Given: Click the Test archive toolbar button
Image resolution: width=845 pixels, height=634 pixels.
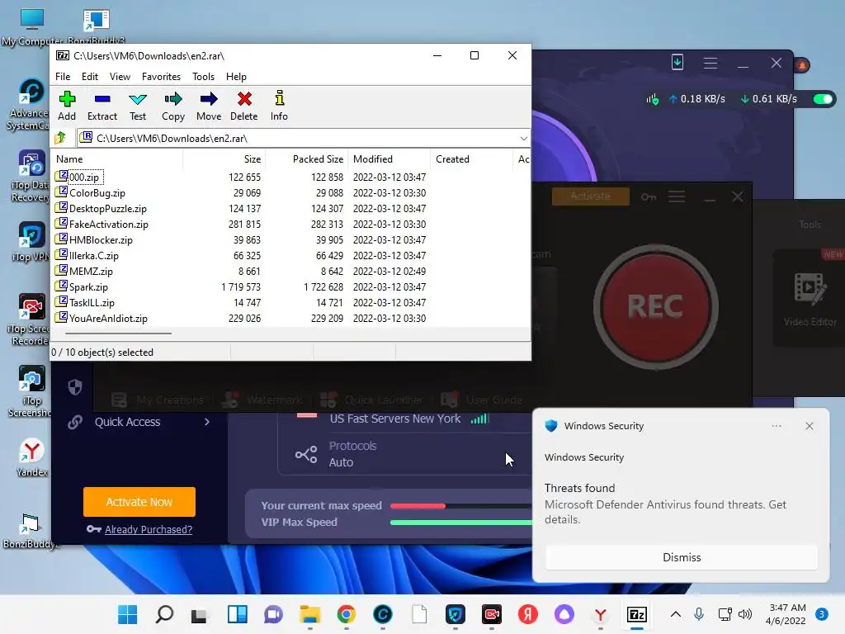Looking at the screenshot, I should pyautogui.click(x=138, y=106).
